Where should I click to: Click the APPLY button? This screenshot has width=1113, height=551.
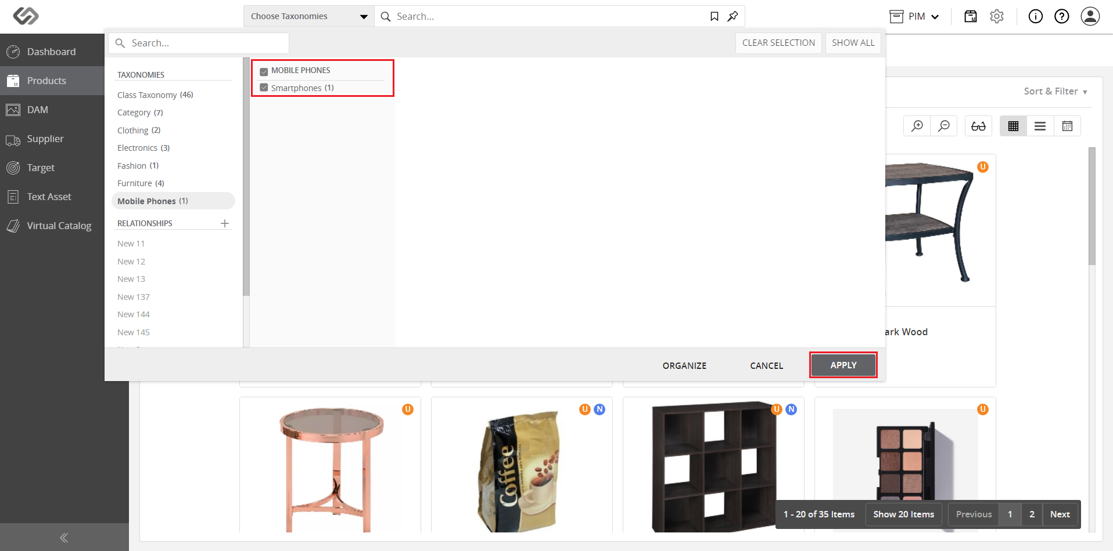tap(843, 365)
